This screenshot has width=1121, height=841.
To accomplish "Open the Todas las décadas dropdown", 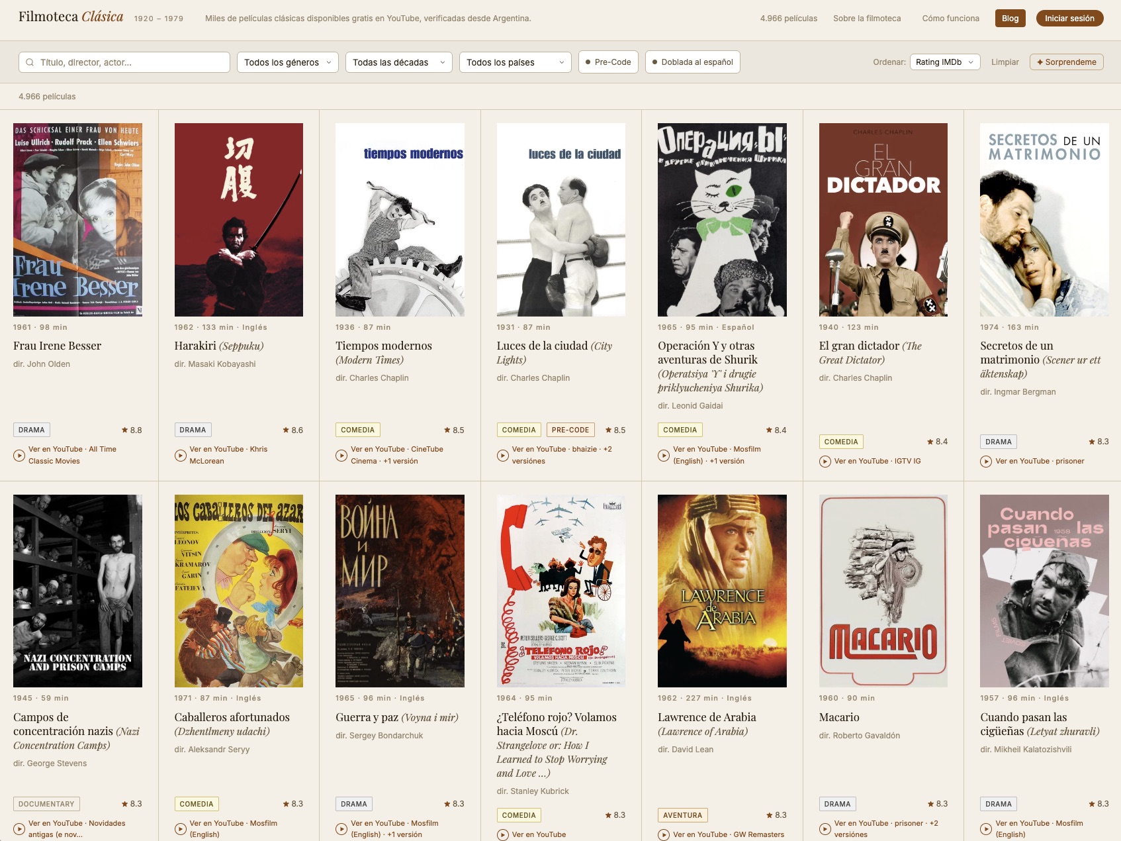I will pos(399,62).
